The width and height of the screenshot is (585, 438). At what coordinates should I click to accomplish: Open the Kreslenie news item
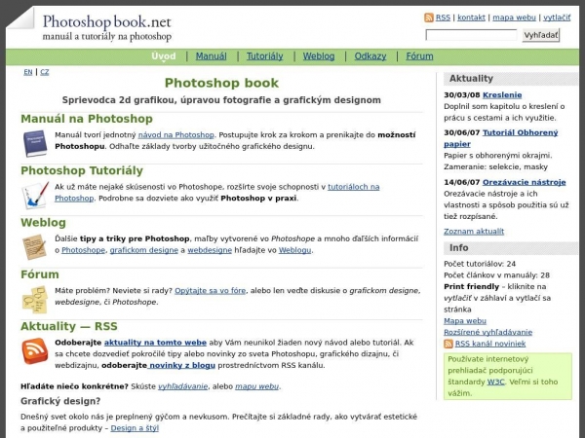pyautogui.click(x=502, y=95)
